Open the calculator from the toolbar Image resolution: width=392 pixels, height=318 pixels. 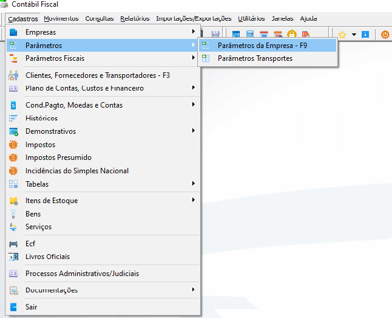pos(250,34)
